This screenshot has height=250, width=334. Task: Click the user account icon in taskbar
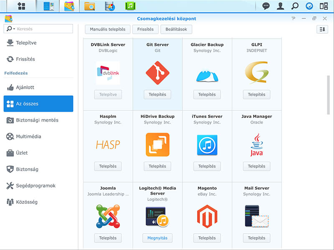281,6
